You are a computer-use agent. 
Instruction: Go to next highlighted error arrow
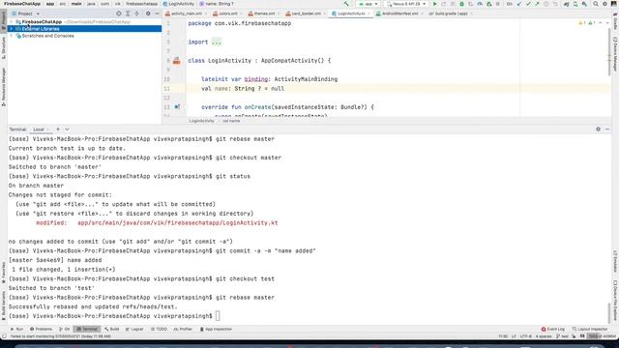pyautogui.click(x=607, y=23)
